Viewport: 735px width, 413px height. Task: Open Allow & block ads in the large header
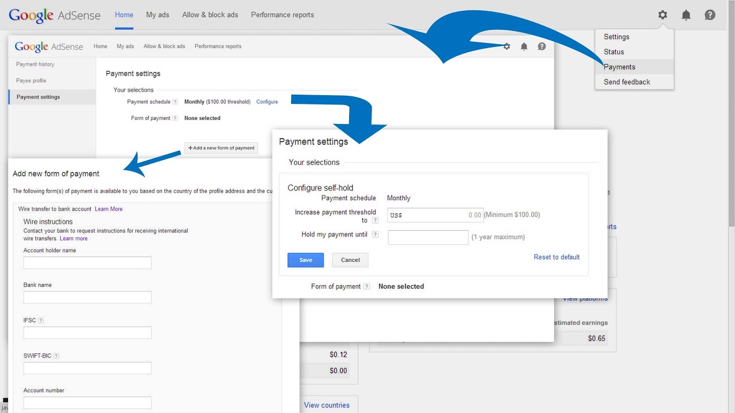tap(210, 15)
